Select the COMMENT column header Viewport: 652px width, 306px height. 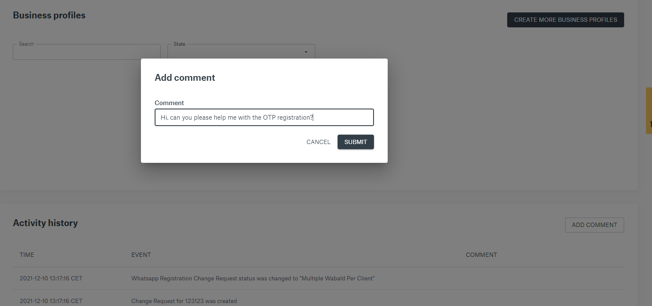[482, 255]
